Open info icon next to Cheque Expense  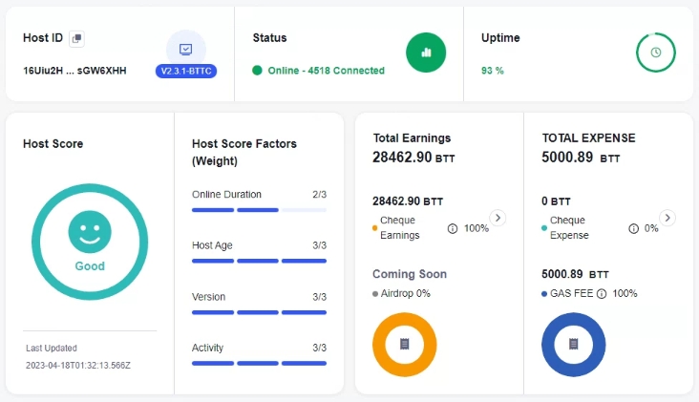[633, 228]
